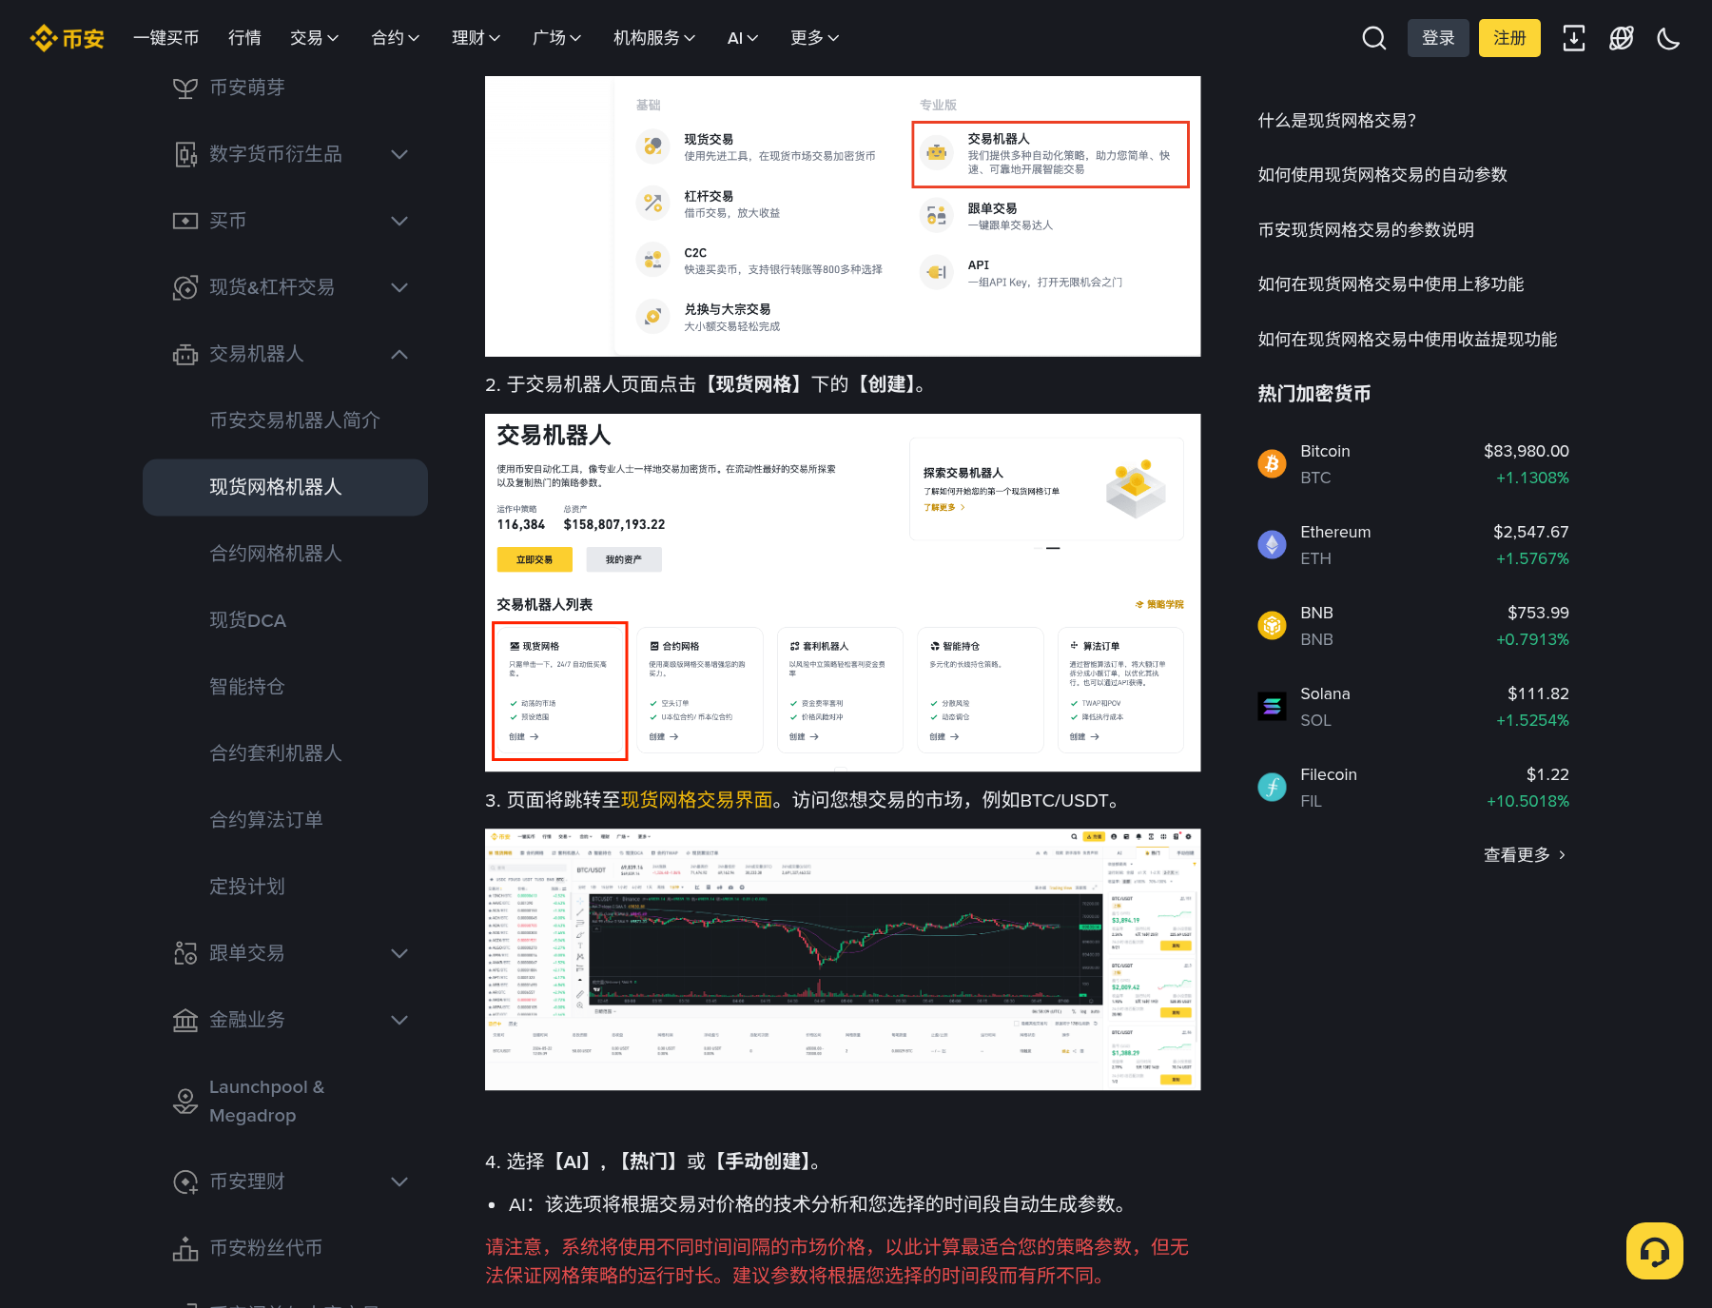1712x1308 pixels.
Task: Click the 数字货币衍生品 sidebar icon
Action: 185,154
